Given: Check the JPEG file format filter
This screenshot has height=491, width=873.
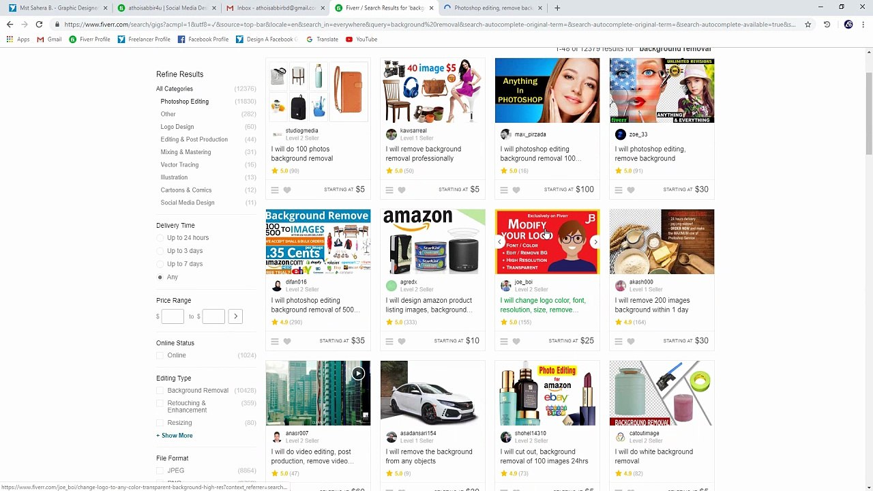Looking at the screenshot, I should (160, 471).
